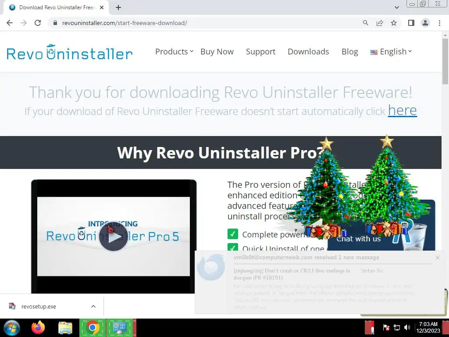Click the Complete powerful checkmark bullet
The height and width of the screenshot is (337, 449).
coord(233,233)
